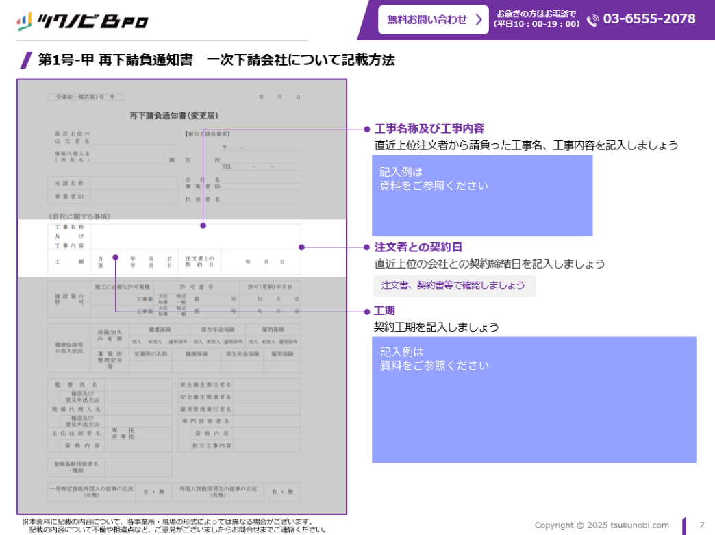Select the slide title 第1号-甲 再下請負通知書
715x535 pixels.
pos(116,60)
